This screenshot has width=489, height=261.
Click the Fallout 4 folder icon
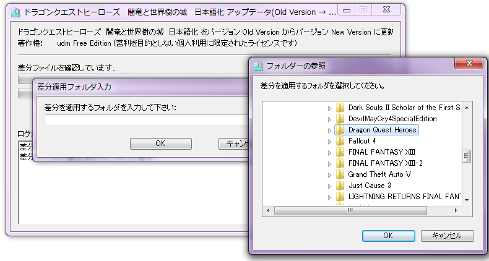(340, 141)
